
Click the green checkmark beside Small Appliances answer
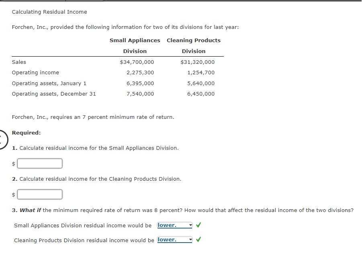point(198,225)
